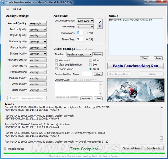168x159 pixels.
Task: Click the View screenshot button
Action: click(x=98, y=74)
